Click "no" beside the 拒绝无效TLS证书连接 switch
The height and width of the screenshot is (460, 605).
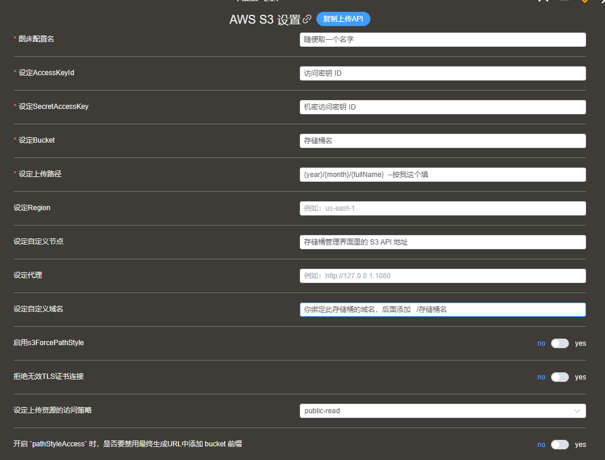click(x=542, y=377)
